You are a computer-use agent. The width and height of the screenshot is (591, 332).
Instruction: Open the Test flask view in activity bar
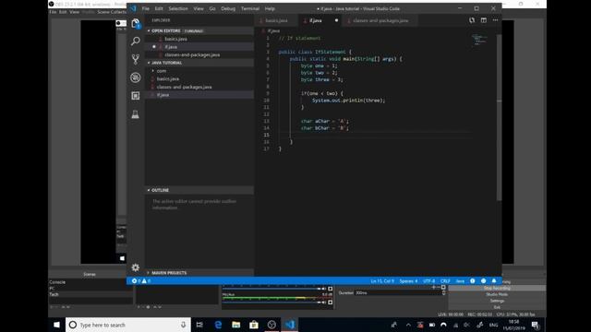[x=136, y=114]
